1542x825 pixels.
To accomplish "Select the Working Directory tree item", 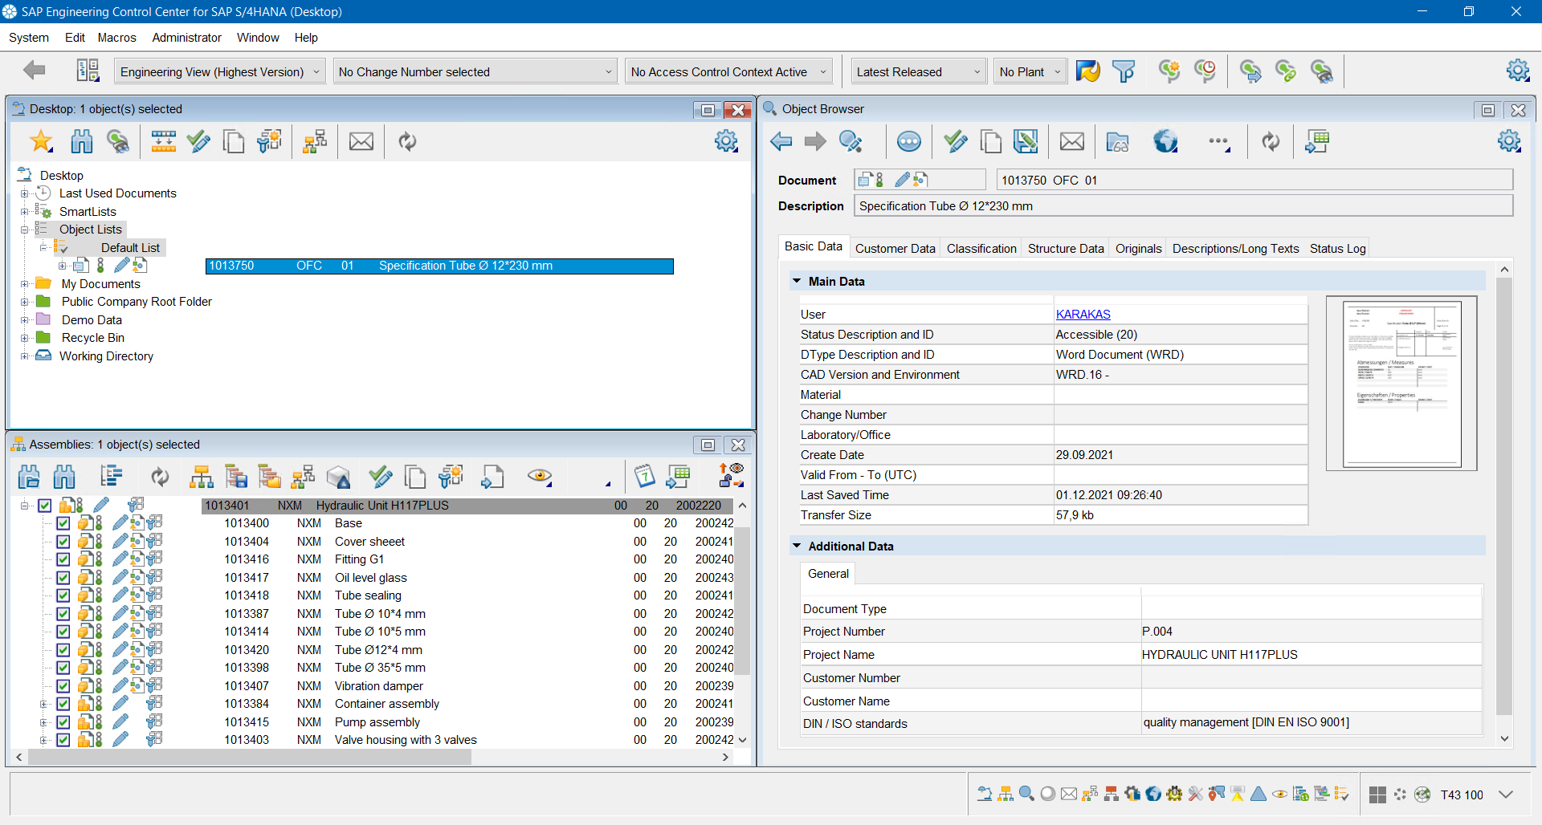I will coord(106,356).
